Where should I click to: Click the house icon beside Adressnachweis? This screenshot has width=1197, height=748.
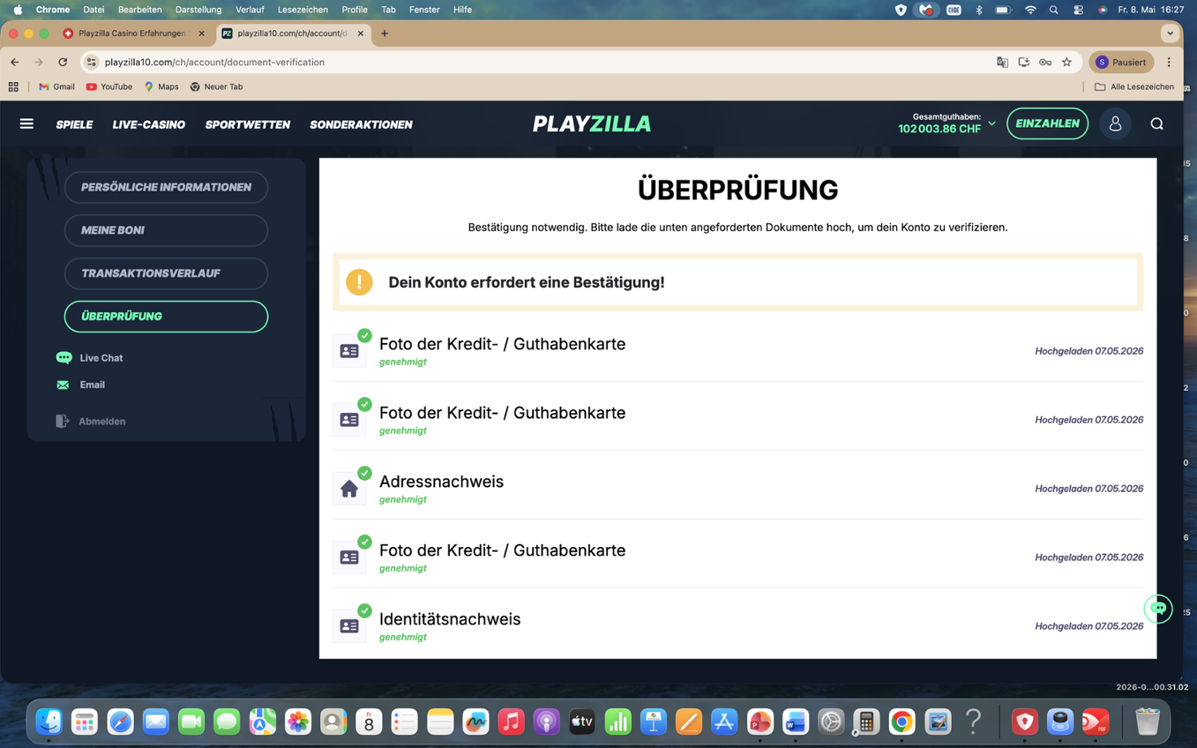(349, 489)
